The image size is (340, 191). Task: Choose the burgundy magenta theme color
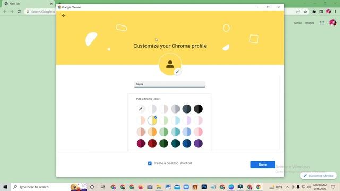click(x=141, y=143)
